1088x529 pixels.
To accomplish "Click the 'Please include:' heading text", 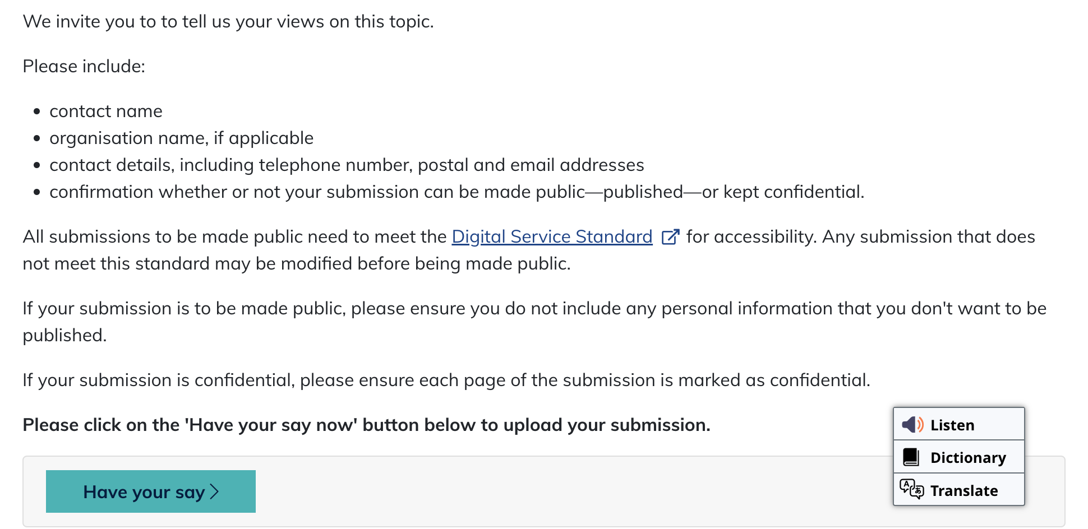I will coord(84,67).
